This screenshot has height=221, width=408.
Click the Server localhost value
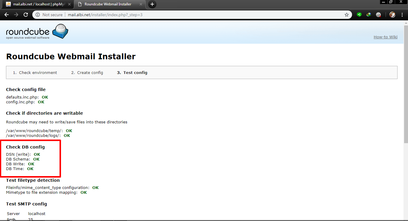pos(37,214)
